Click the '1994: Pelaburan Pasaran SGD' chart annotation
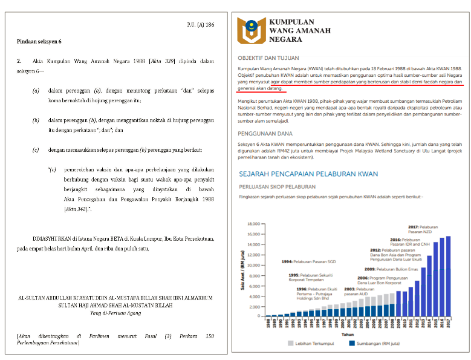 click(308, 262)
